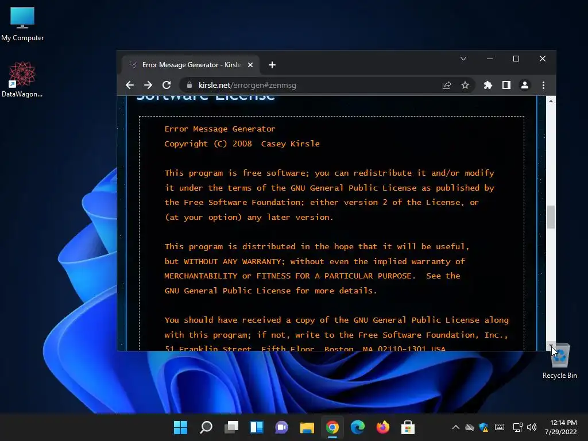Click the 'Error Message Generator' license heading line
588x441 pixels.
[220, 129]
